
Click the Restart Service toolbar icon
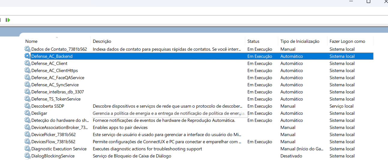click(x=8, y=20)
